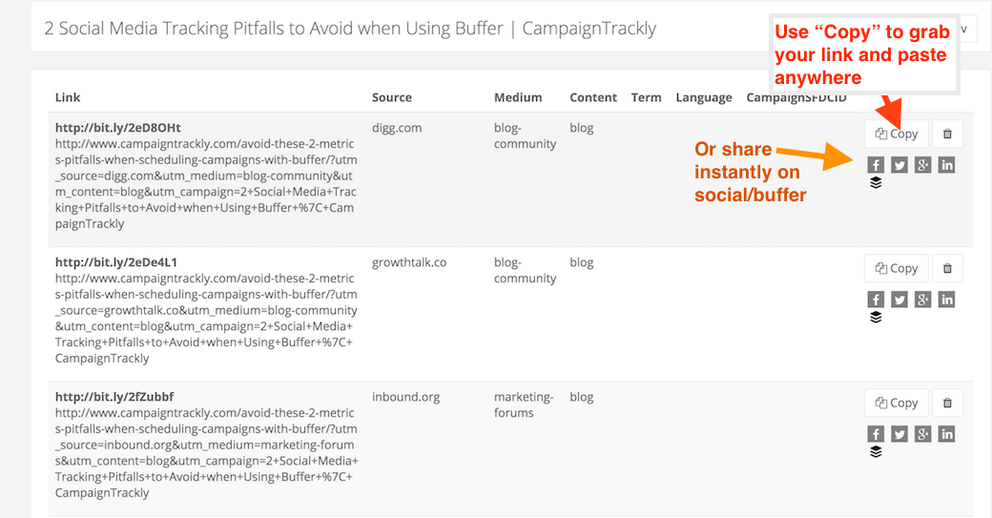
Task: Open short link bit.ly/2fZubbf
Action: click(114, 397)
